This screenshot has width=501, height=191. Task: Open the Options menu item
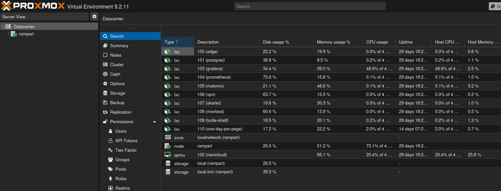click(130, 84)
